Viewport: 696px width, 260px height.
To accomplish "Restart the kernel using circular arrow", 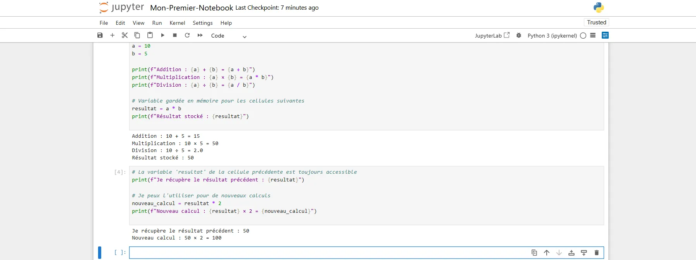I will pos(187,35).
